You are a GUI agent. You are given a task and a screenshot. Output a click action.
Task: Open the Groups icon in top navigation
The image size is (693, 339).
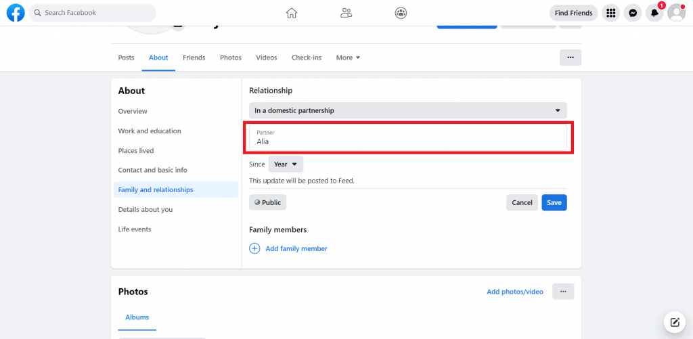(401, 13)
